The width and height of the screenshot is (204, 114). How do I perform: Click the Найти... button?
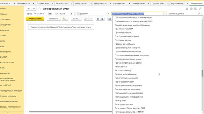[x=76, y=19]
